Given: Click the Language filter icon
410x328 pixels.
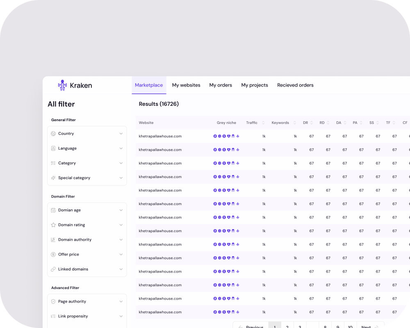Looking at the screenshot, I should pos(53,148).
